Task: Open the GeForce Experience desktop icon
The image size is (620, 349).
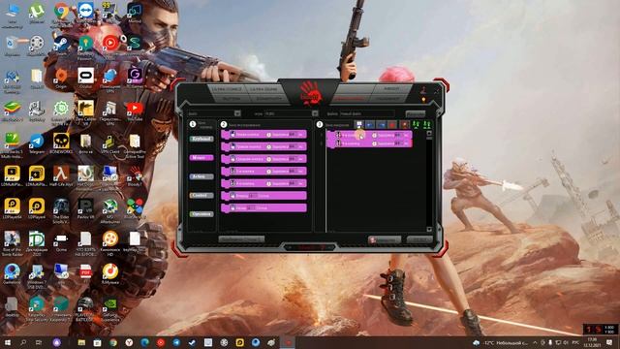Action: (109, 308)
